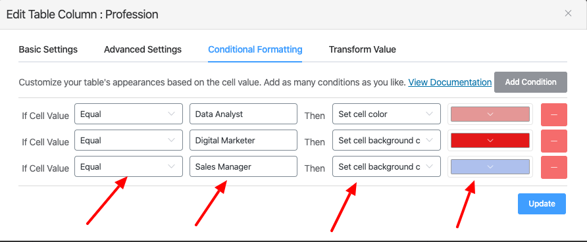Remove the Digital Marketer condition row

click(553, 141)
